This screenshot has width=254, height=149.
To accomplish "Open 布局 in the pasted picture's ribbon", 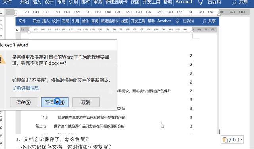I will (x=65, y=21).
